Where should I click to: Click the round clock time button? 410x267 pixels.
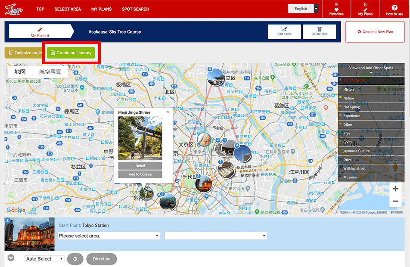75,259
